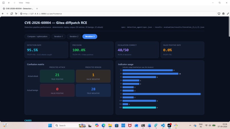Switch to Iteration 2 tab

74,36
